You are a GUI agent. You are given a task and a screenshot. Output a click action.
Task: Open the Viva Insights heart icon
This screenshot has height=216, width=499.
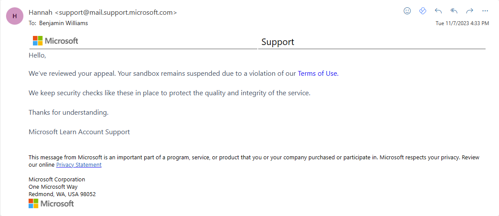423,11
